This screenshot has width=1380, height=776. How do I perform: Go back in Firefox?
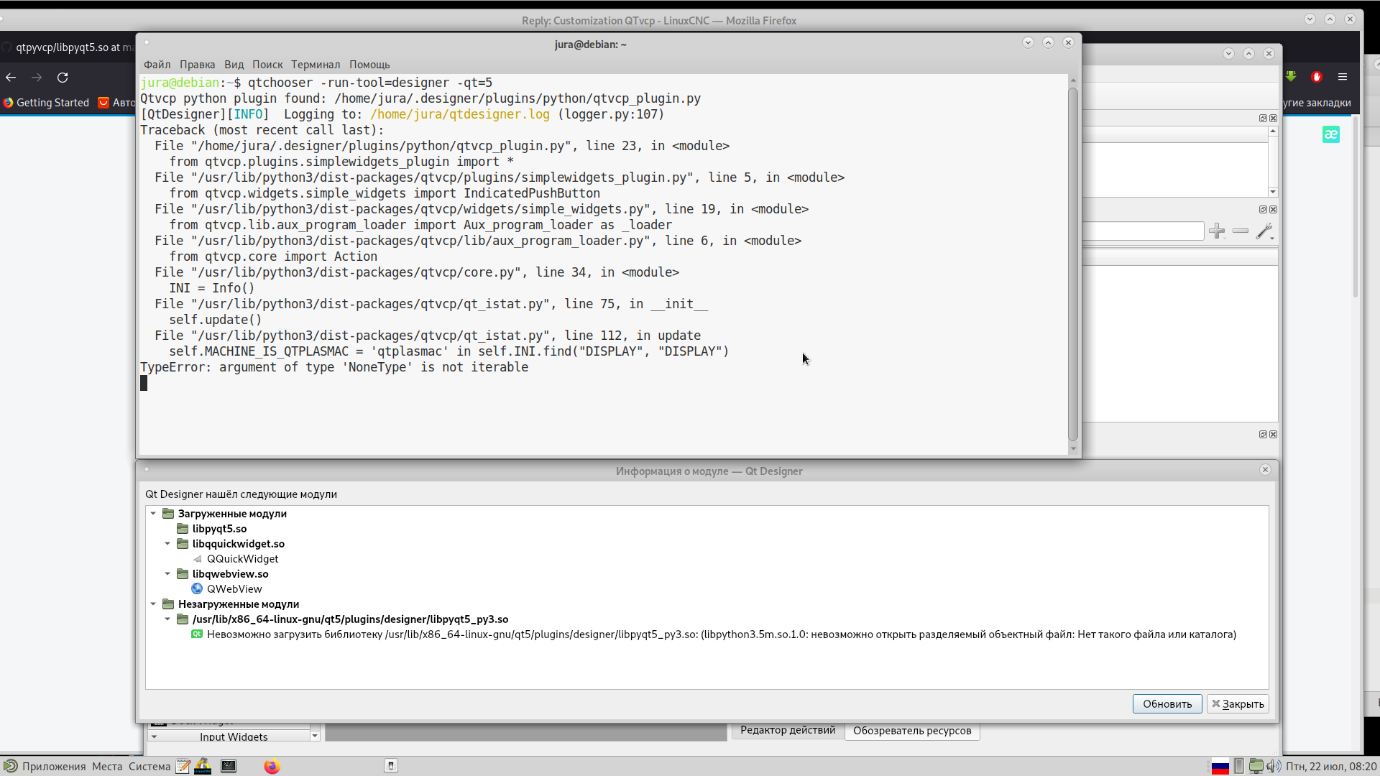[x=11, y=78]
